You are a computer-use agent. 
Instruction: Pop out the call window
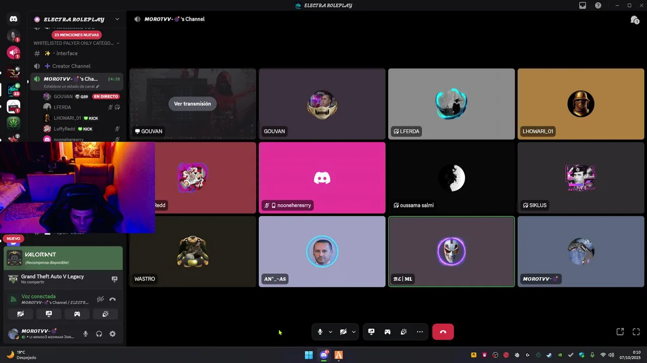point(620,332)
